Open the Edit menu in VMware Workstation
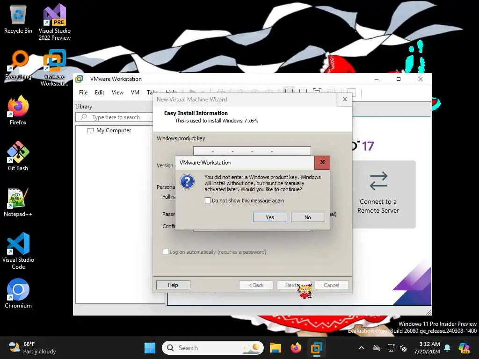 pyautogui.click(x=99, y=93)
